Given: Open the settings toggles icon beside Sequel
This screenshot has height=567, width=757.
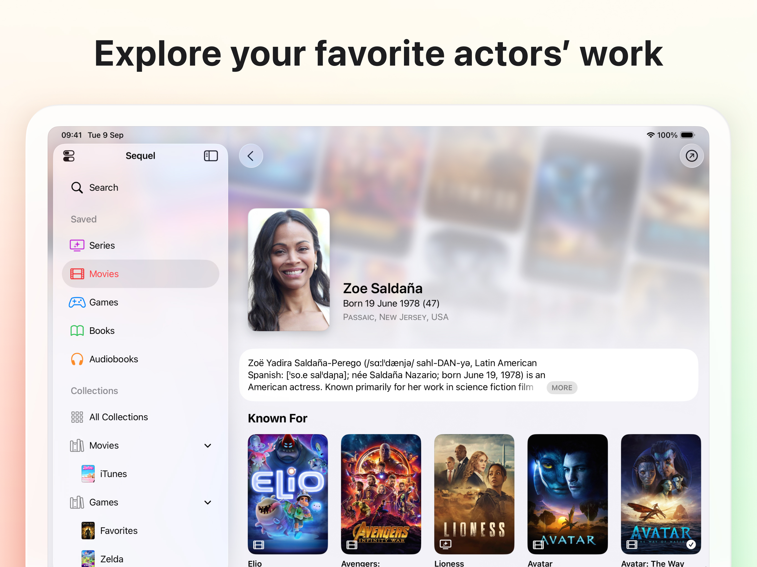Looking at the screenshot, I should pyautogui.click(x=69, y=156).
